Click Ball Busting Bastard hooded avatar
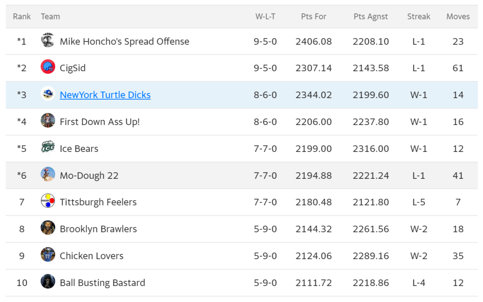The width and height of the screenshot is (483, 302). coord(48,282)
